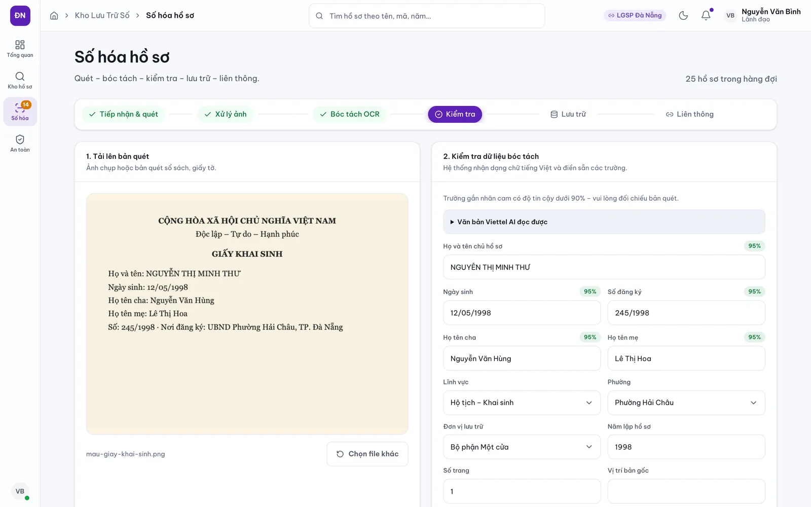The height and width of the screenshot is (507, 811).
Task: Go to Bóc tách OCR step
Action: coord(350,114)
